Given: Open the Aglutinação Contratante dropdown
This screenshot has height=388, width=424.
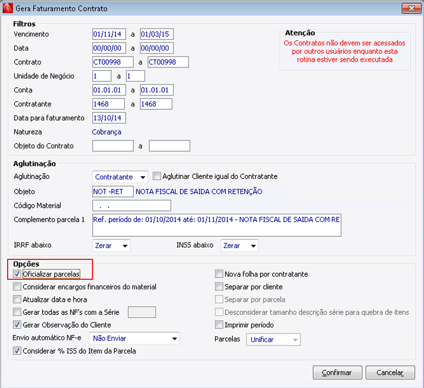Looking at the screenshot, I should (x=120, y=177).
